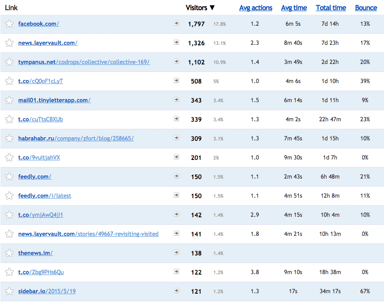Screen dimensions: 384x303
Task: Select the 17.8% visitors percentage
Action: click(220, 24)
